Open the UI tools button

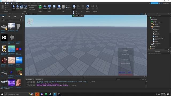pyautogui.click(x=54, y=7)
